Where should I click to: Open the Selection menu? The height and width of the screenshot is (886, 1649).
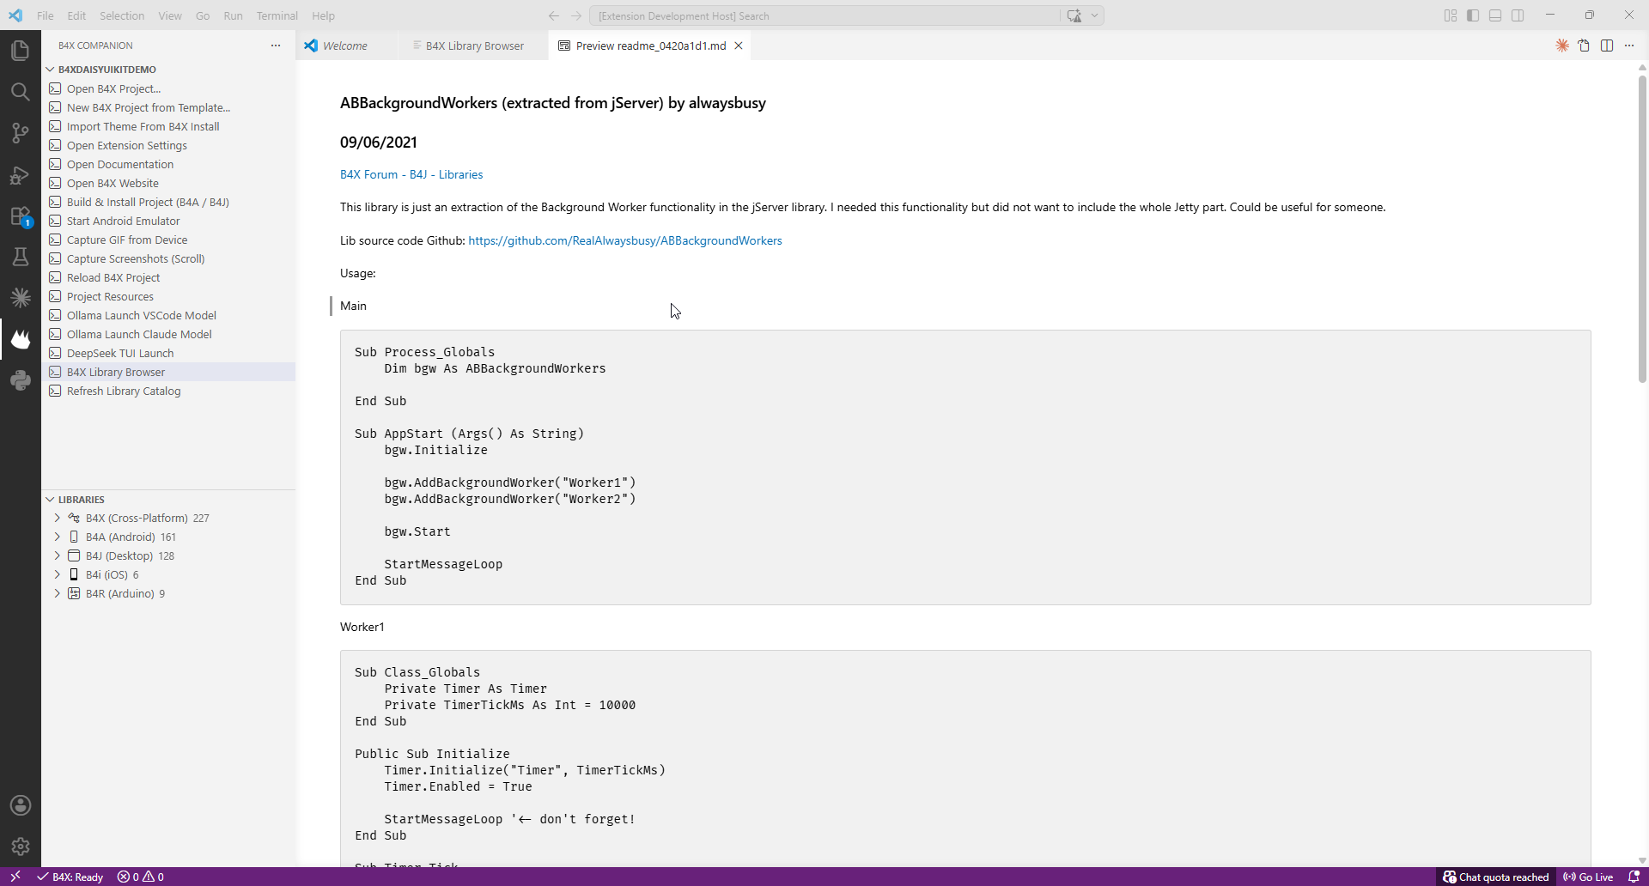coord(122,15)
